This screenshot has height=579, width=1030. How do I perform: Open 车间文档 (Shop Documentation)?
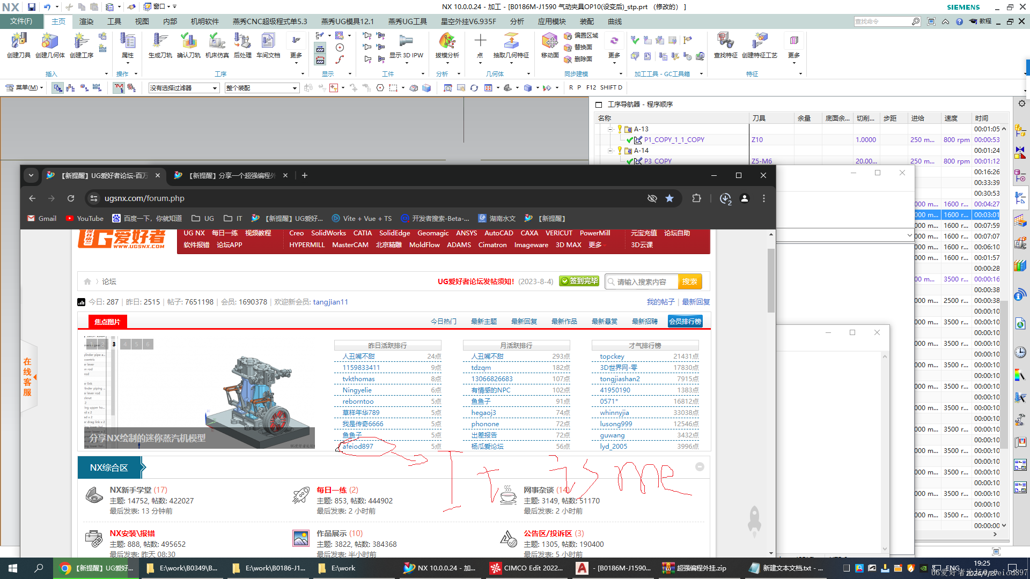tap(268, 45)
